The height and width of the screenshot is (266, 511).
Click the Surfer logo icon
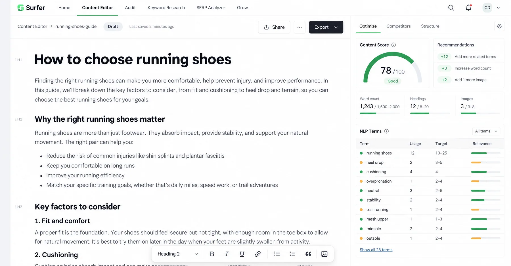click(x=20, y=8)
